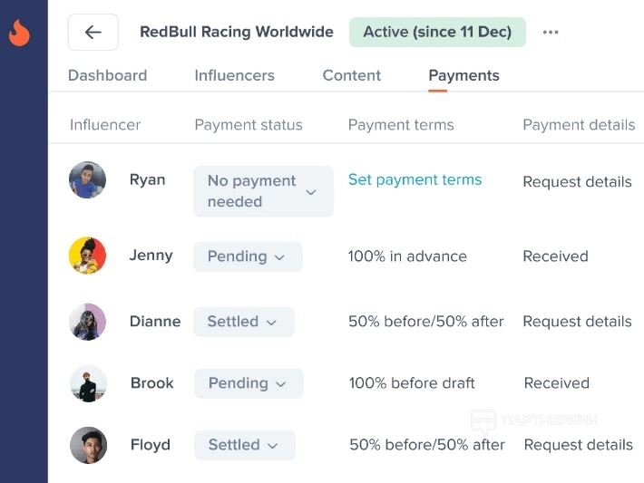Viewport: 644px width, 483px height.
Task: Open Floyd's Settled payment status dropdown
Action: [244, 445]
